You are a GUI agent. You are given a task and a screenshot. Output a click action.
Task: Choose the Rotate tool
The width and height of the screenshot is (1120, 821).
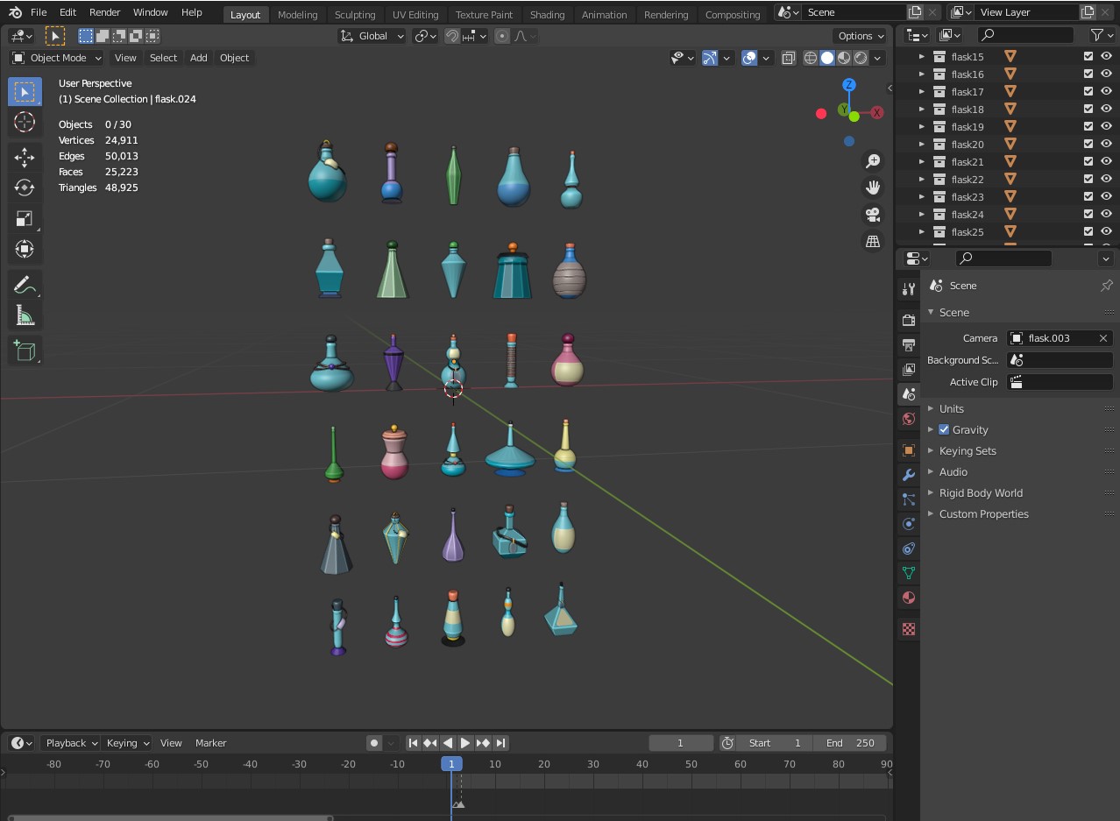point(25,188)
